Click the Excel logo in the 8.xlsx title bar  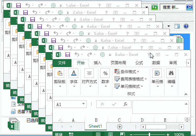tap(58, 55)
